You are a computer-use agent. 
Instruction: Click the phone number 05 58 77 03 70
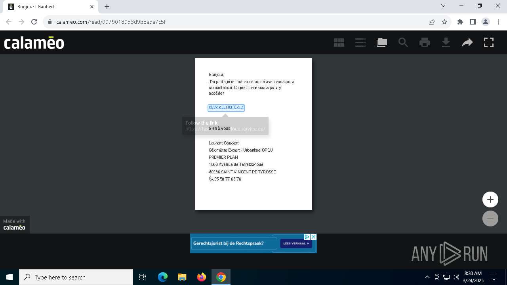click(x=228, y=179)
